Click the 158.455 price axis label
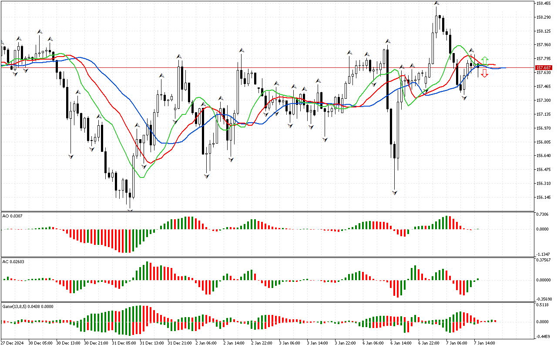The width and height of the screenshot is (557, 348). click(544, 3)
